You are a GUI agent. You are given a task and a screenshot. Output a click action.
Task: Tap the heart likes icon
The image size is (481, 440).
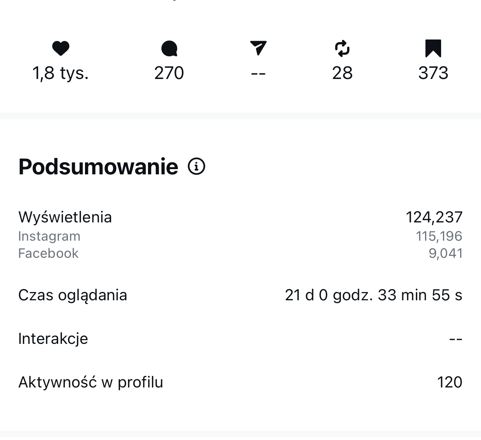[x=61, y=48]
